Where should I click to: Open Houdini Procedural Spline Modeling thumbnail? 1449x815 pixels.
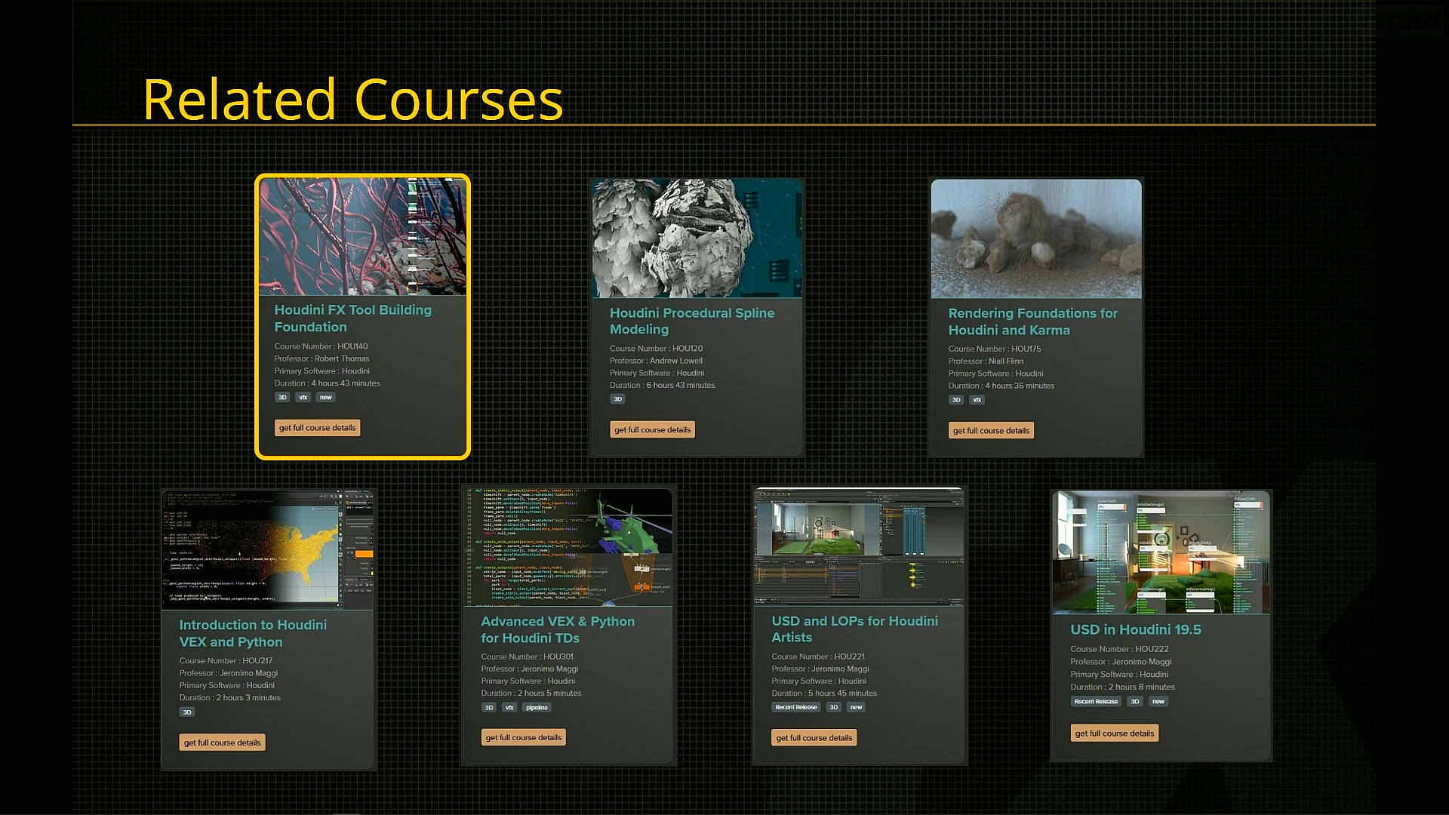(697, 238)
